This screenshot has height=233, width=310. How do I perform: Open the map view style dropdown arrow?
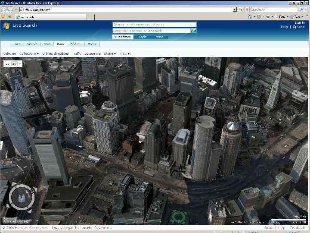20,64
